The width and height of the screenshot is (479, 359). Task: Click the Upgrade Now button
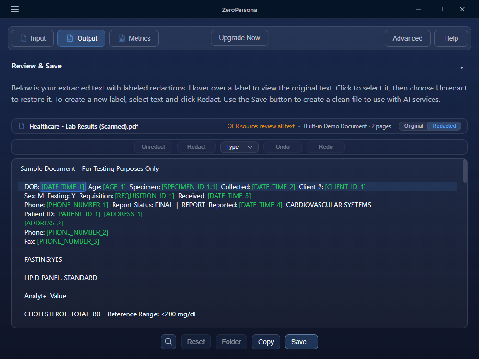point(239,38)
